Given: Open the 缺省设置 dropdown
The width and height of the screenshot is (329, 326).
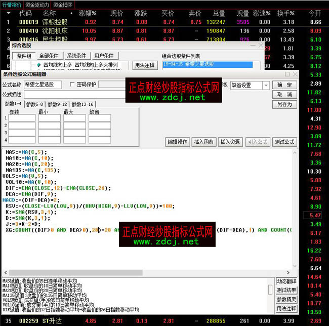Looking at the screenshot, I should (250, 85).
